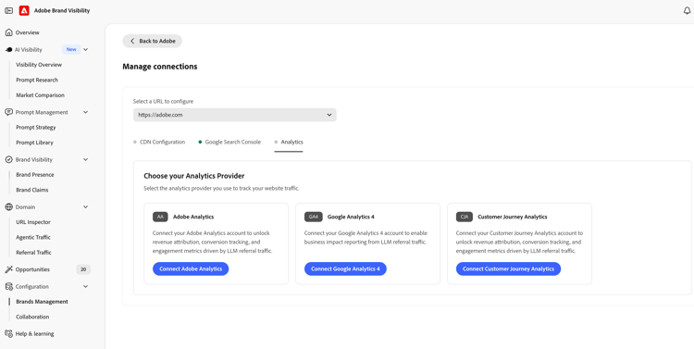Click the Configuration database icon

click(x=9, y=287)
